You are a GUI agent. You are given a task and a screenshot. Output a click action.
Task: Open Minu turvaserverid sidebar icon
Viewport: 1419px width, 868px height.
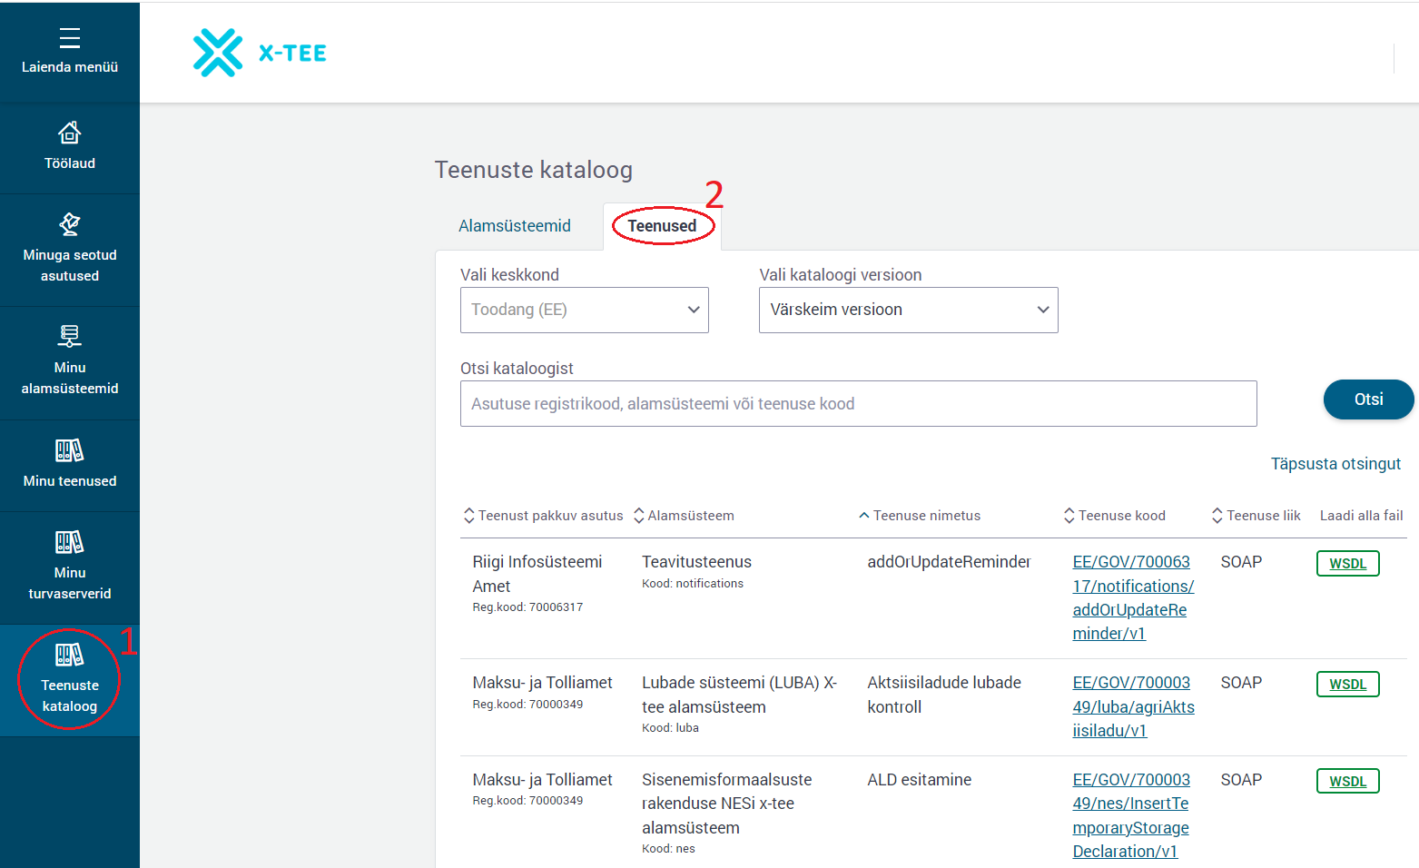69,543
